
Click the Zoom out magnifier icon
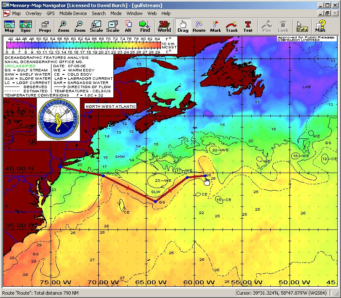[79, 26]
